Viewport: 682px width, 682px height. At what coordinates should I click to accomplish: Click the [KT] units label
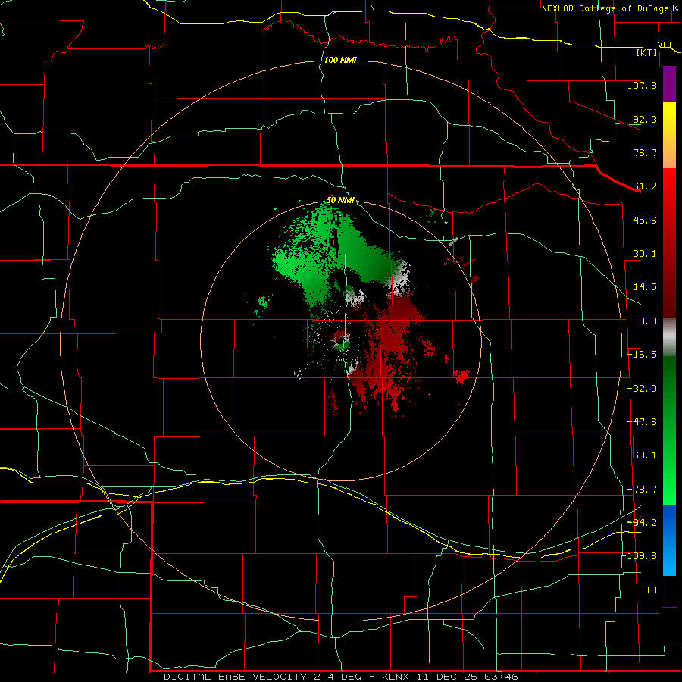(647, 52)
